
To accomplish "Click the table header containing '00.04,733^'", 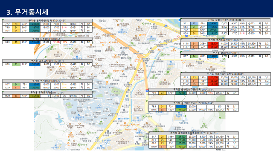I will coord(194,90).
